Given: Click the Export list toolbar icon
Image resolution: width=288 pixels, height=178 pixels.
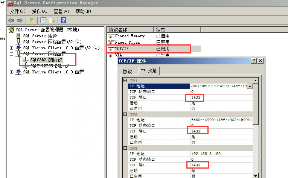Looking at the screenshot, I should [52, 20].
